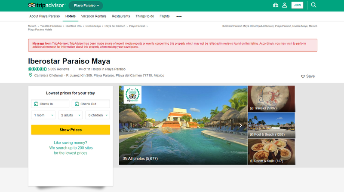Click the Mexico breadcrumb
The height and width of the screenshot is (192, 344).
(x=32, y=26)
